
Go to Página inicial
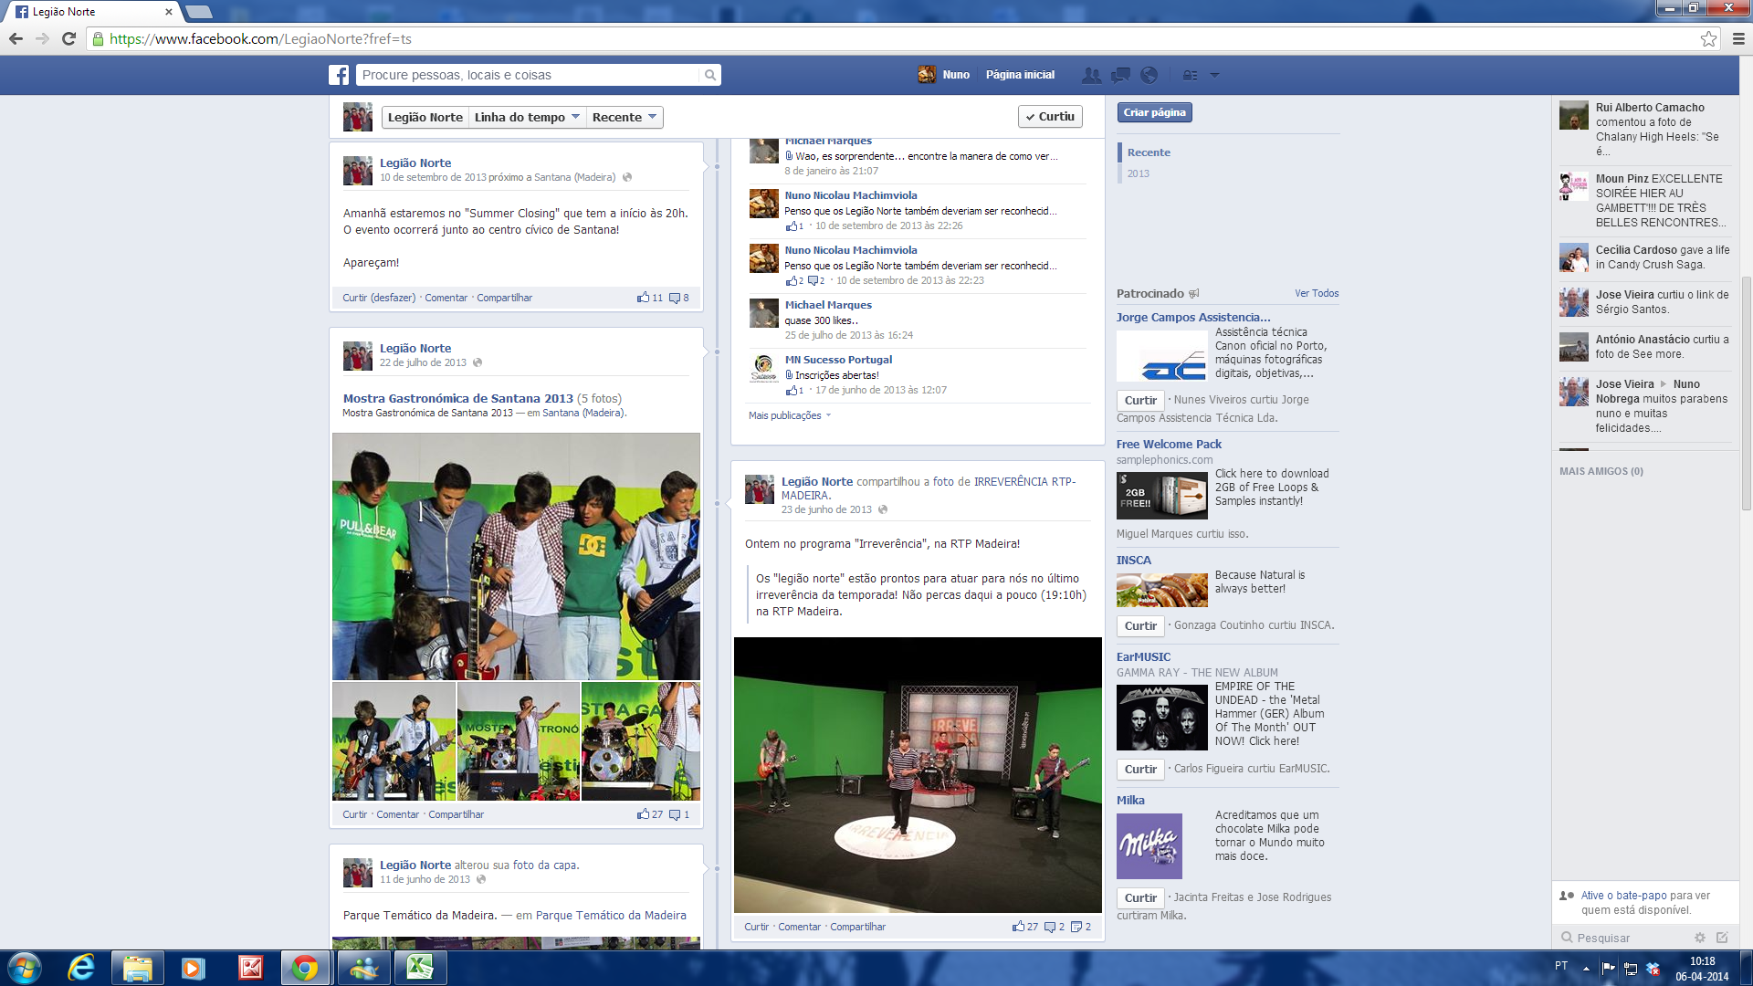tap(1019, 75)
